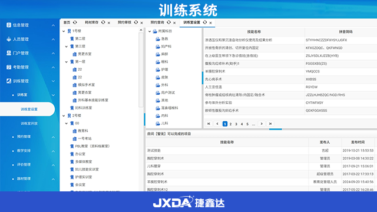377x212 pixels.
Task: Close the 训练室设置 tab
Action: (211, 23)
